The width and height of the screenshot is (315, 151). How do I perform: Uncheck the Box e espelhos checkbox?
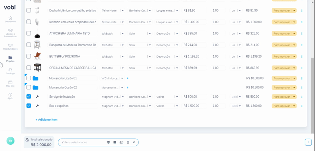click(29, 106)
